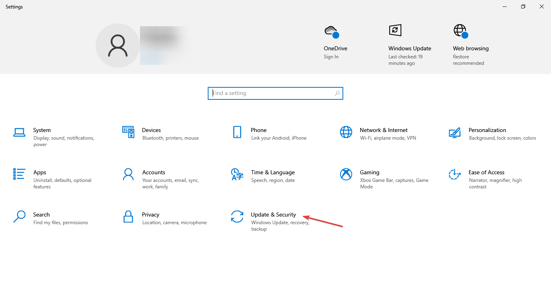Open the Gaming Xbox icon
The image size is (551, 293).
(346, 174)
